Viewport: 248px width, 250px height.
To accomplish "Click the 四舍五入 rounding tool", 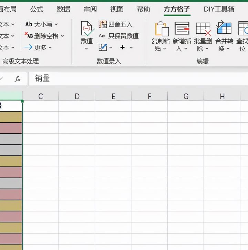I will pyautogui.click(x=115, y=24).
